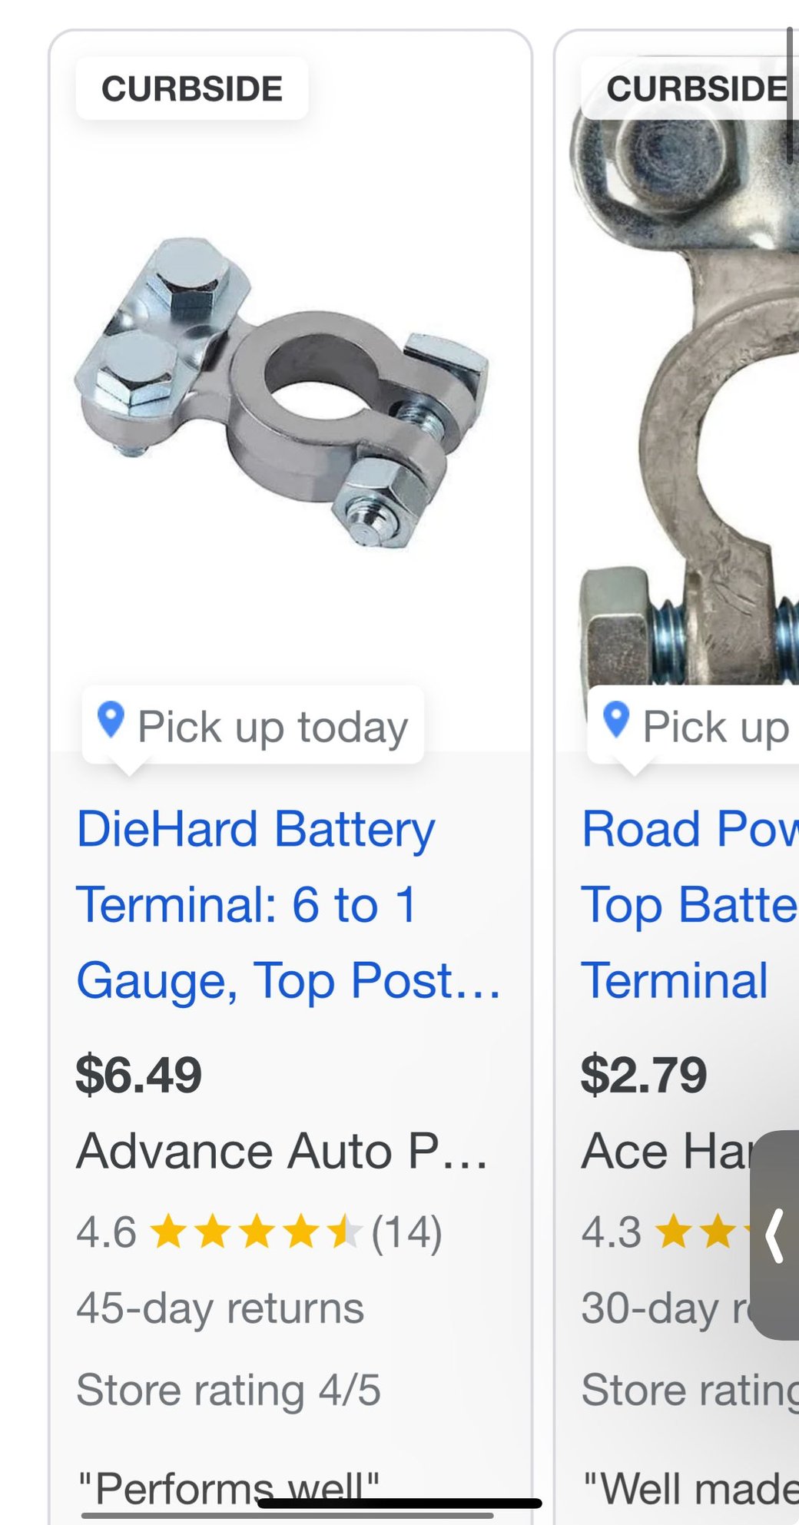Image resolution: width=799 pixels, height=1525 pixels.
Task: Click the (14) review count
Action: click(x=406, y=1232)
